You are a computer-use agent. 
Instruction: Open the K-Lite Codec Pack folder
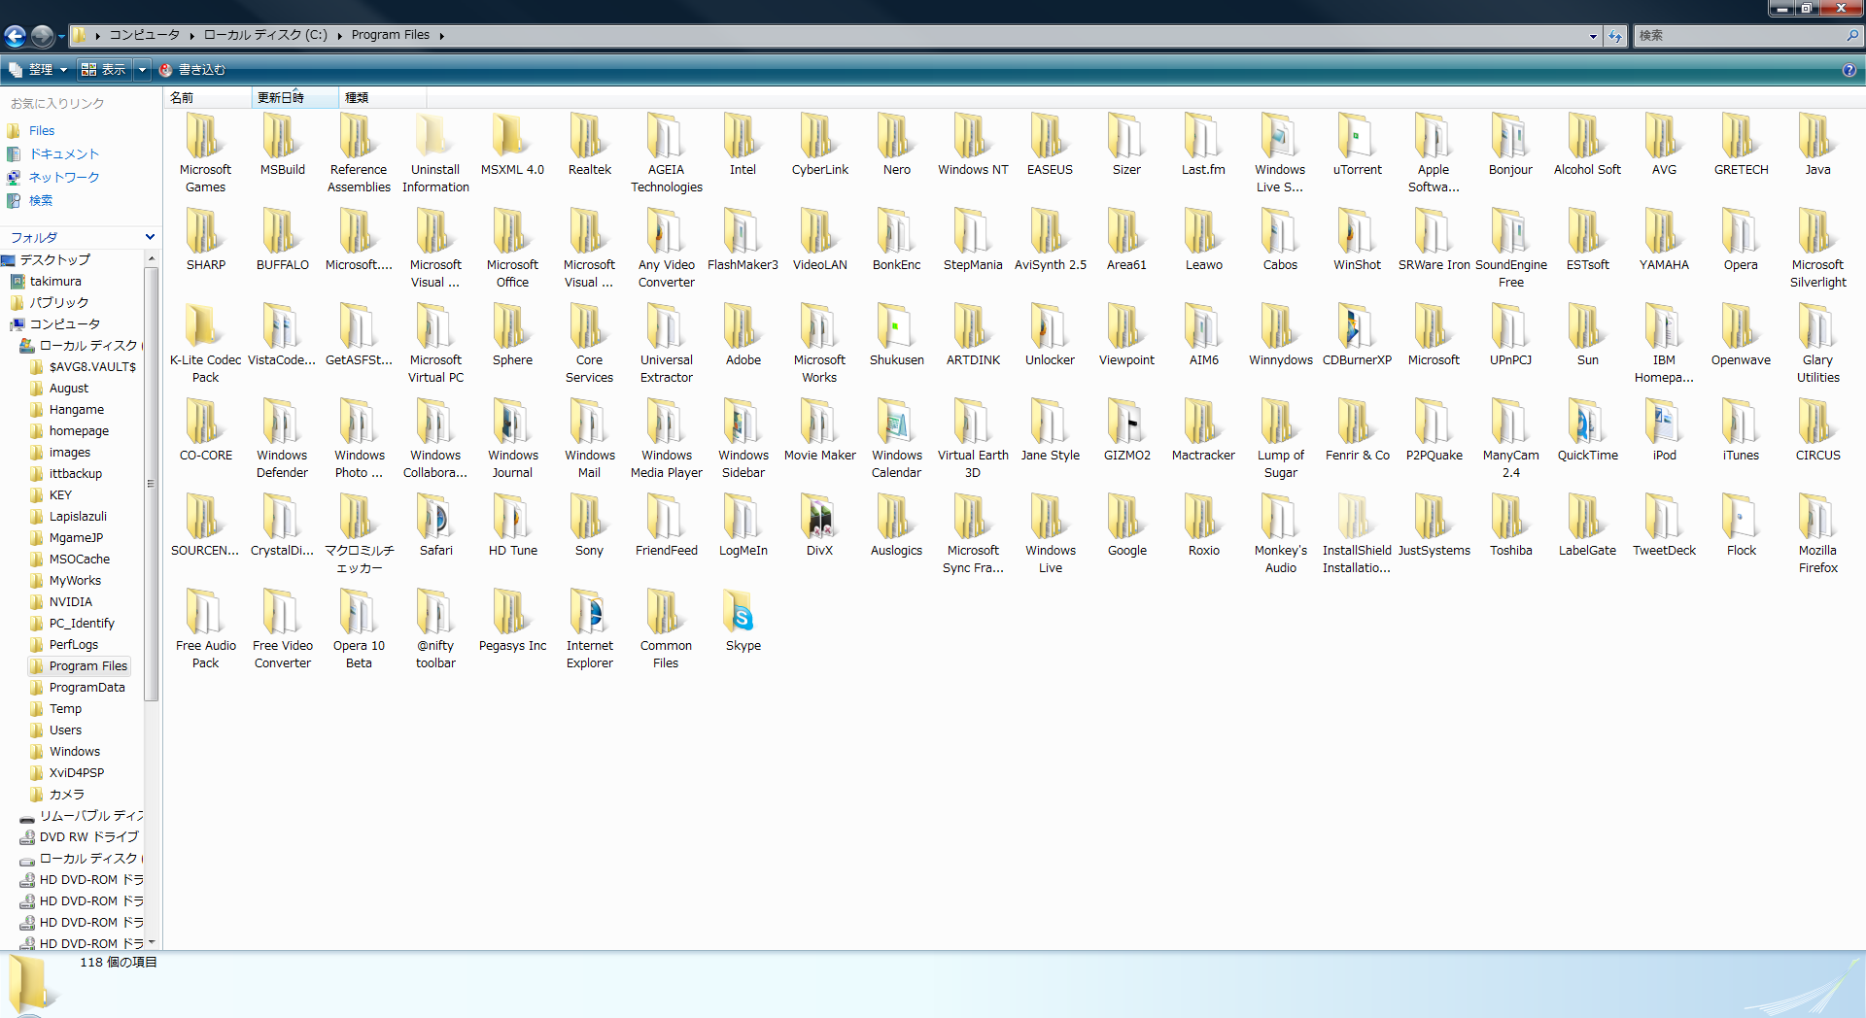tap(206, 343)
